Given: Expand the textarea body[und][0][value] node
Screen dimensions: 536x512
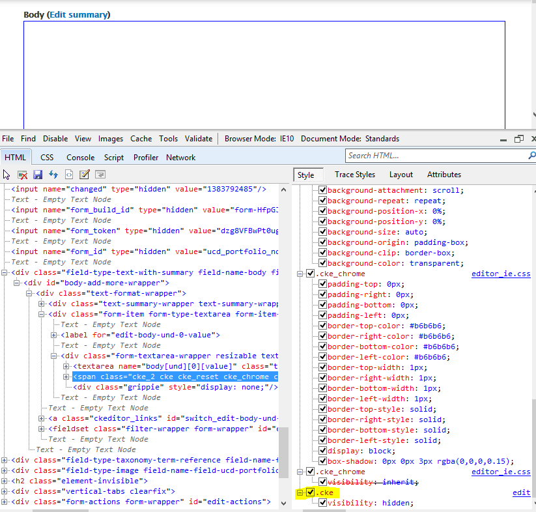Looking at the screenshot, I should (x=66, y=366).
